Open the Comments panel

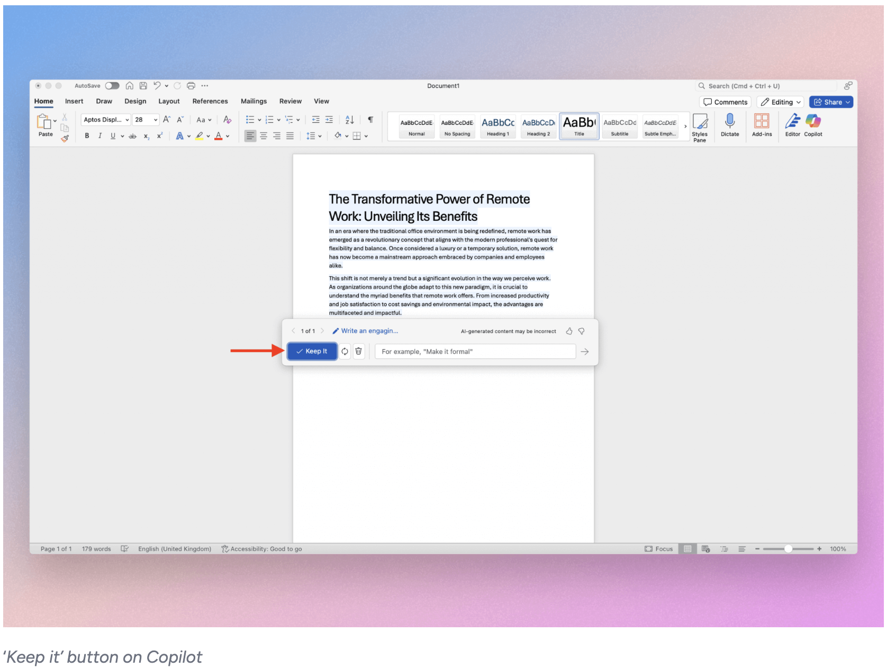pos(725,102)
